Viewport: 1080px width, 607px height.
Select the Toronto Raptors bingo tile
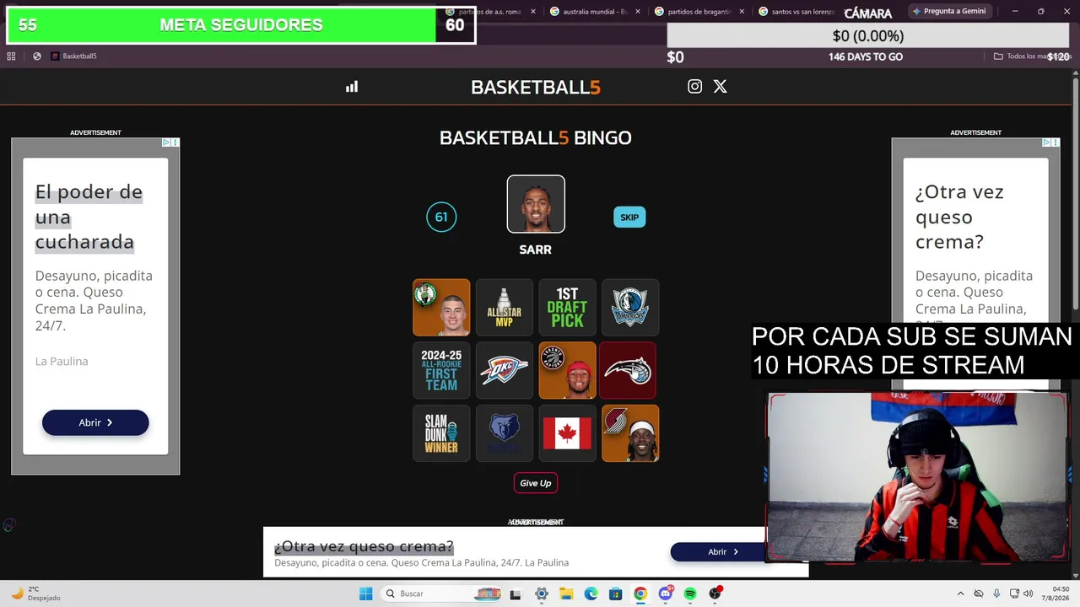point(568,370)
